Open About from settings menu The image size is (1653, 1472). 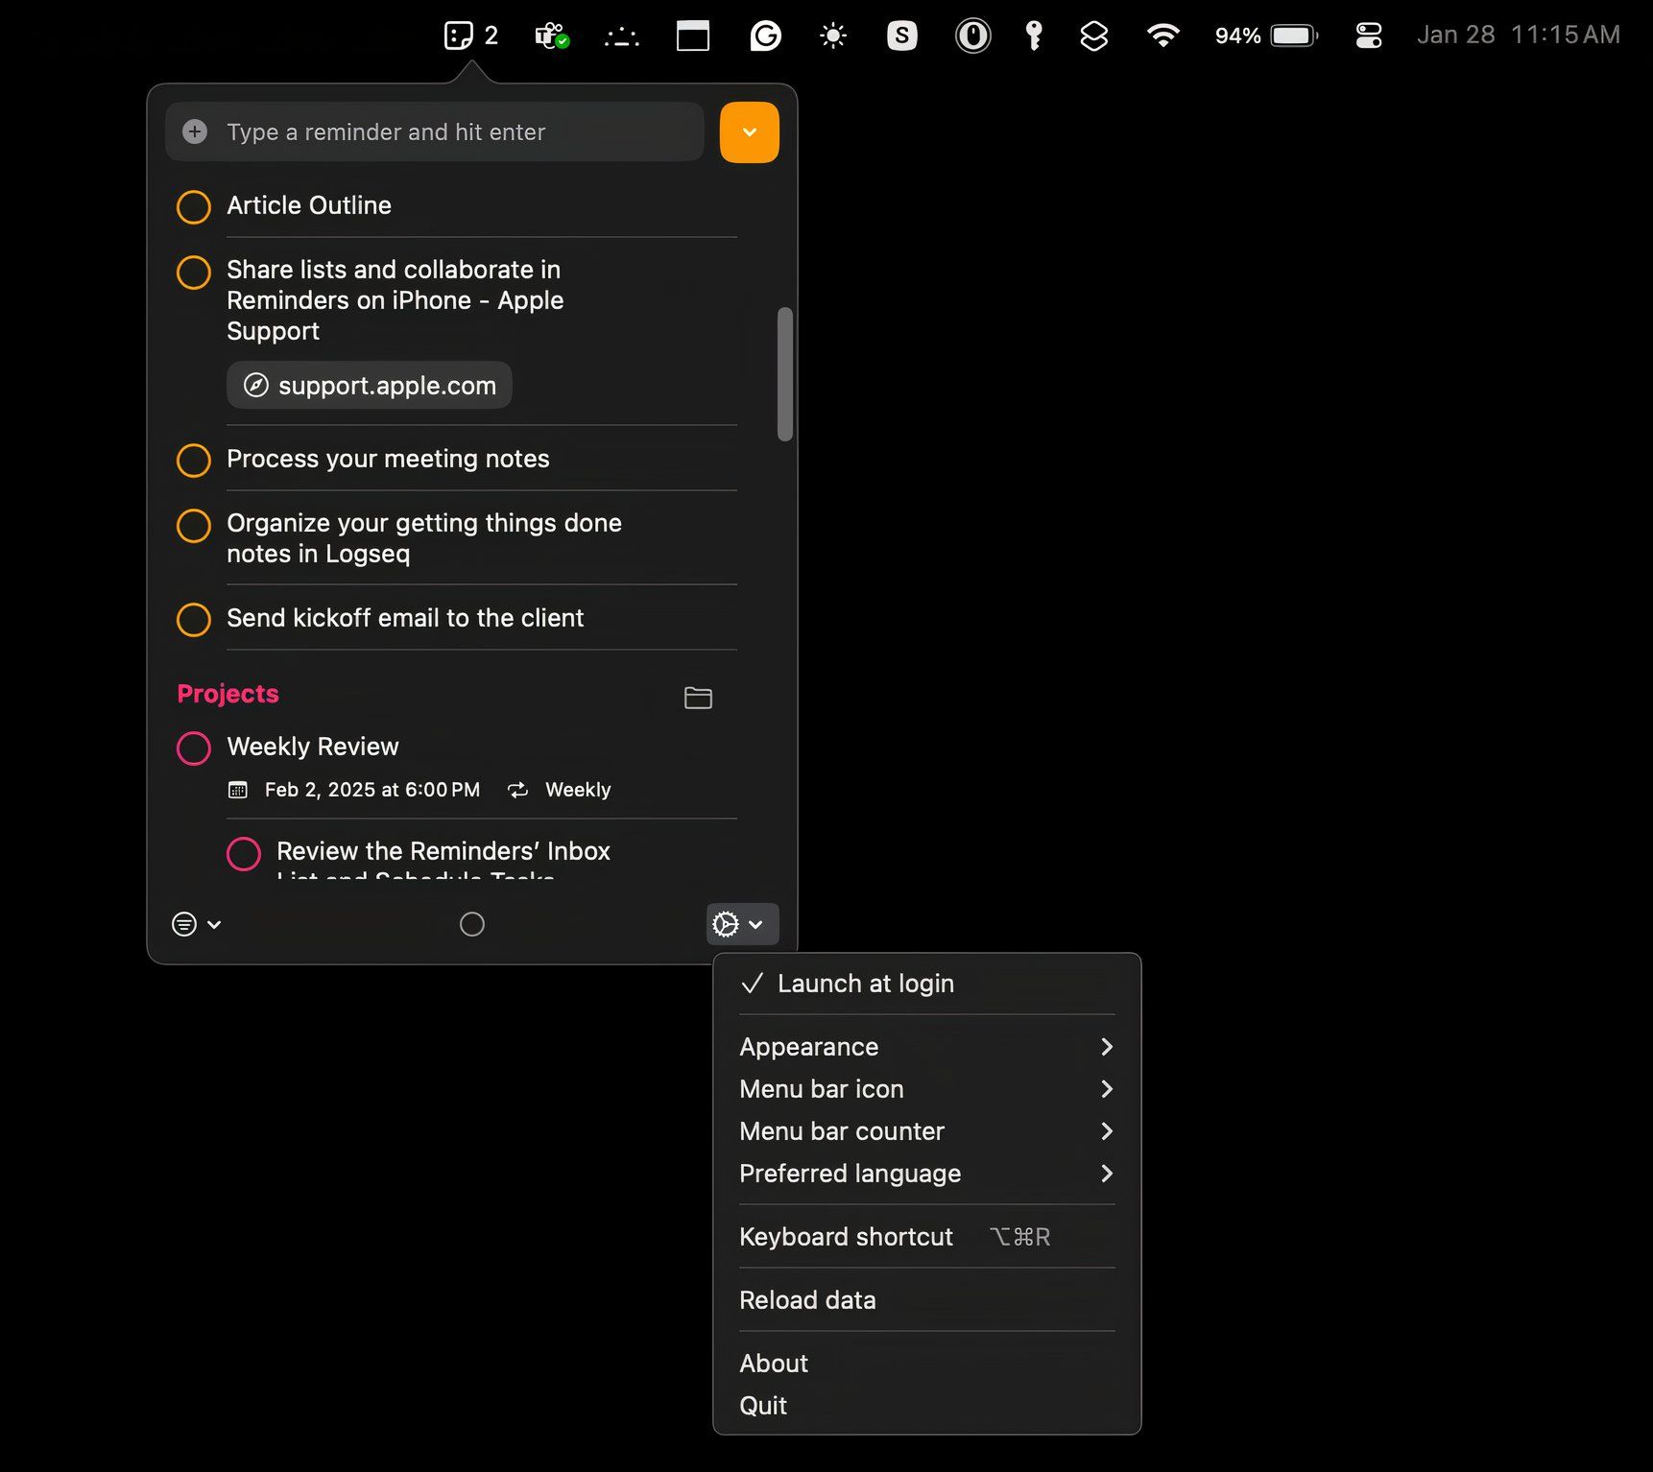click(927, 1364)
